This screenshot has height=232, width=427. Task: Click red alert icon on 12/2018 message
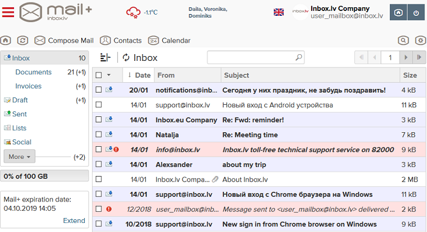[109, 209]
